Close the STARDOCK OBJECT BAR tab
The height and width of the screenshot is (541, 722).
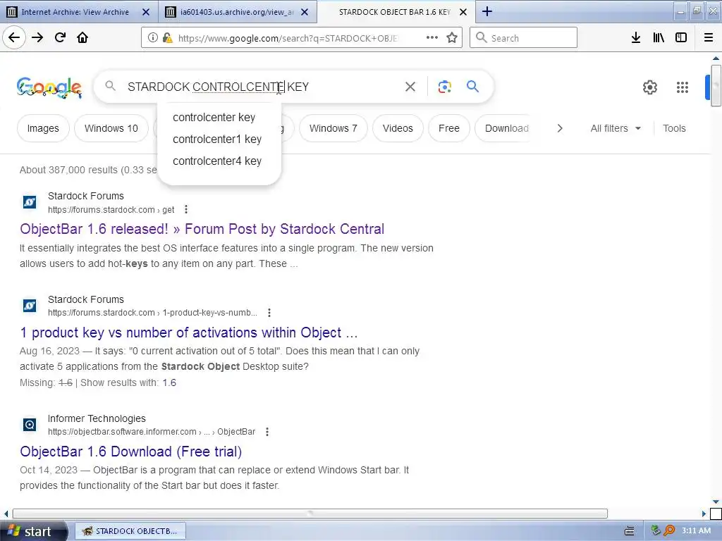click(463, 12)
